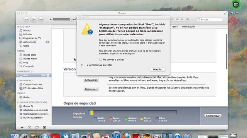Screen dimensions: 247x138
Task: Open the Twitter app from the Dock
Action: pos(65,136)
